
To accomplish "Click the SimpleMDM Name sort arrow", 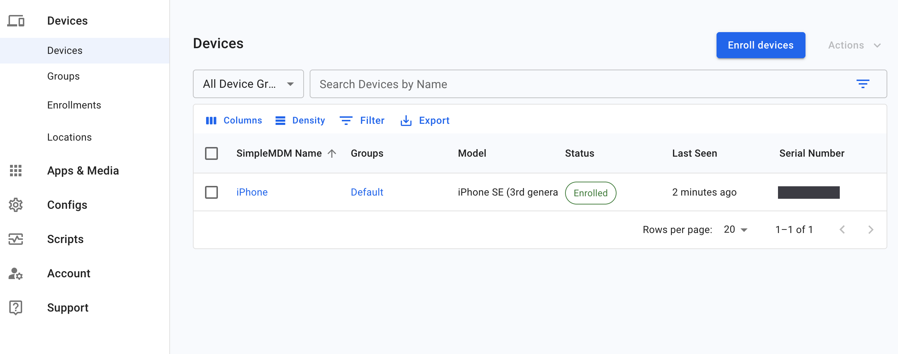I will [x=332, y=153].
